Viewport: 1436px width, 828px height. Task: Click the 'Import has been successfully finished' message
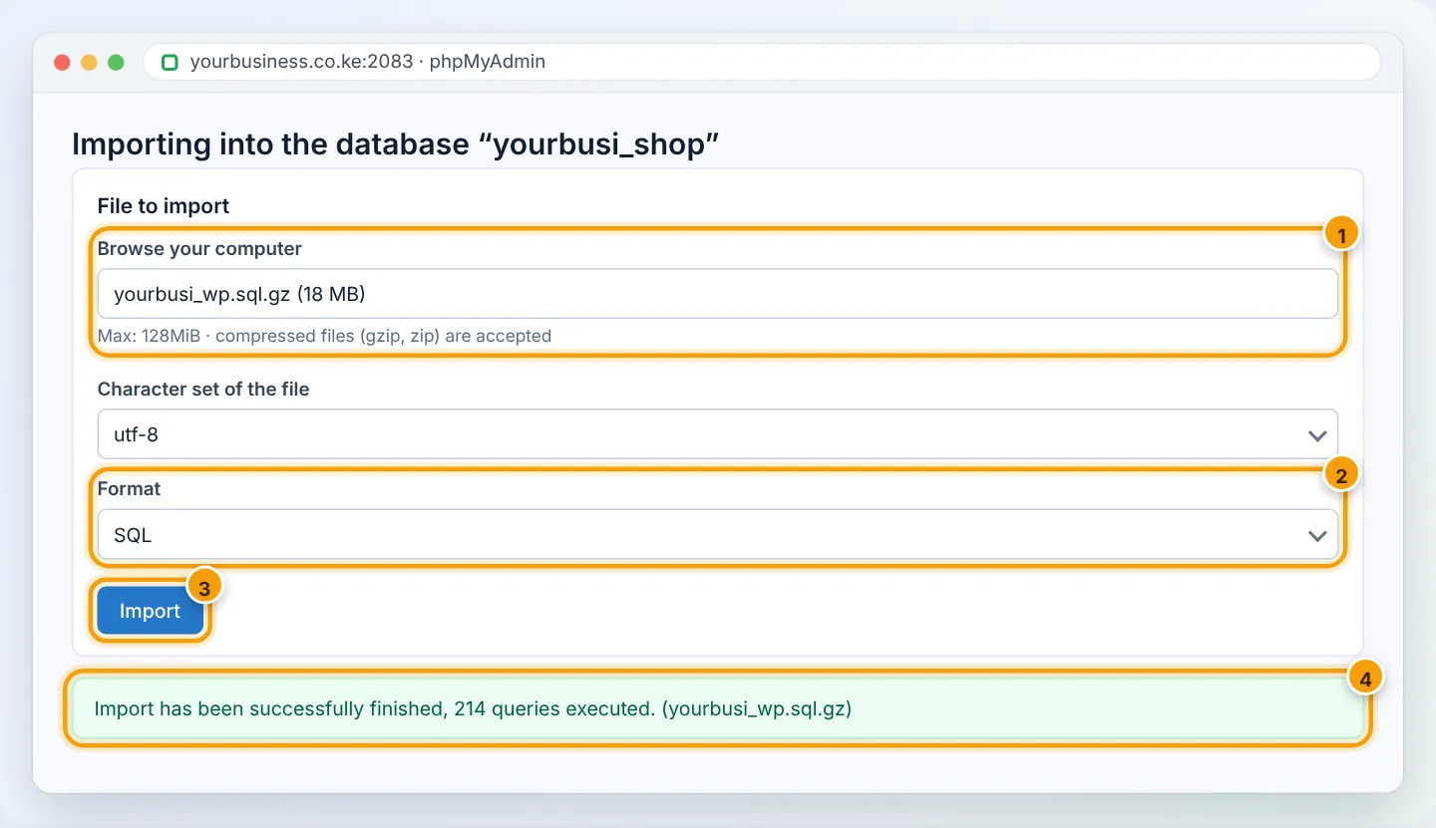click(x=718, y=709)
